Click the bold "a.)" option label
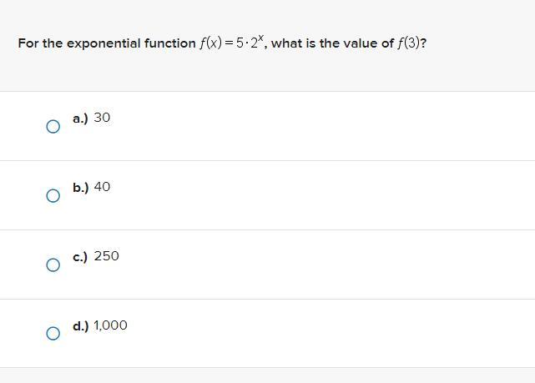 tap(80, 118)
